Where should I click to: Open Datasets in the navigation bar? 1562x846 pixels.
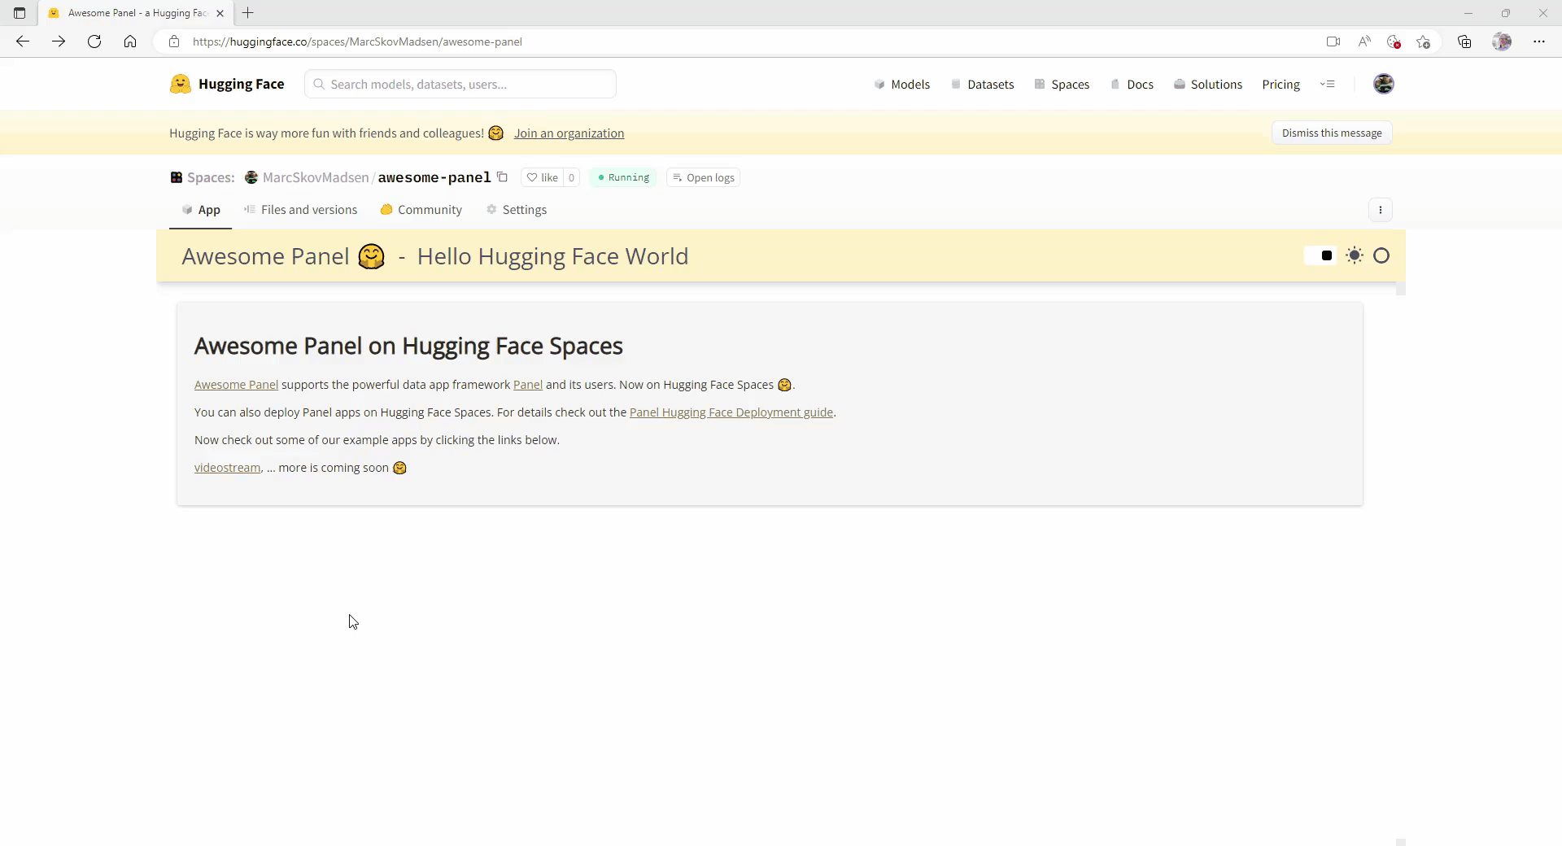tap(983, 85)
